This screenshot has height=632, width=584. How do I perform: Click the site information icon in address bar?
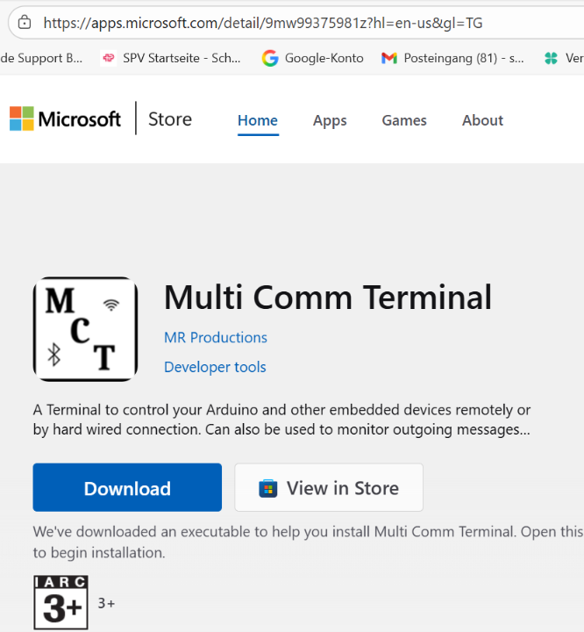pyautogui.click(x=25, y=23)
